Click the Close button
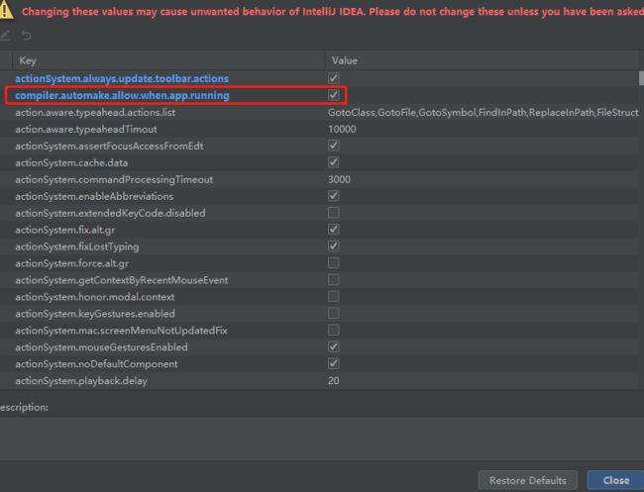This screenshot has width=644, height=492. [615, 480]
